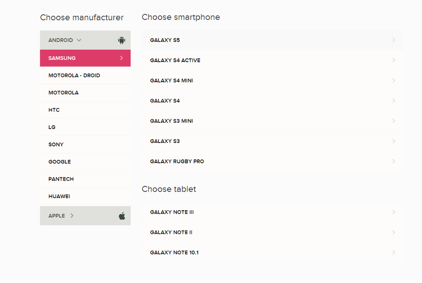Select HTC from manufacturer list
Image resolution: width=422 pixels, height=283 pixels.
(x=85, y=110)
